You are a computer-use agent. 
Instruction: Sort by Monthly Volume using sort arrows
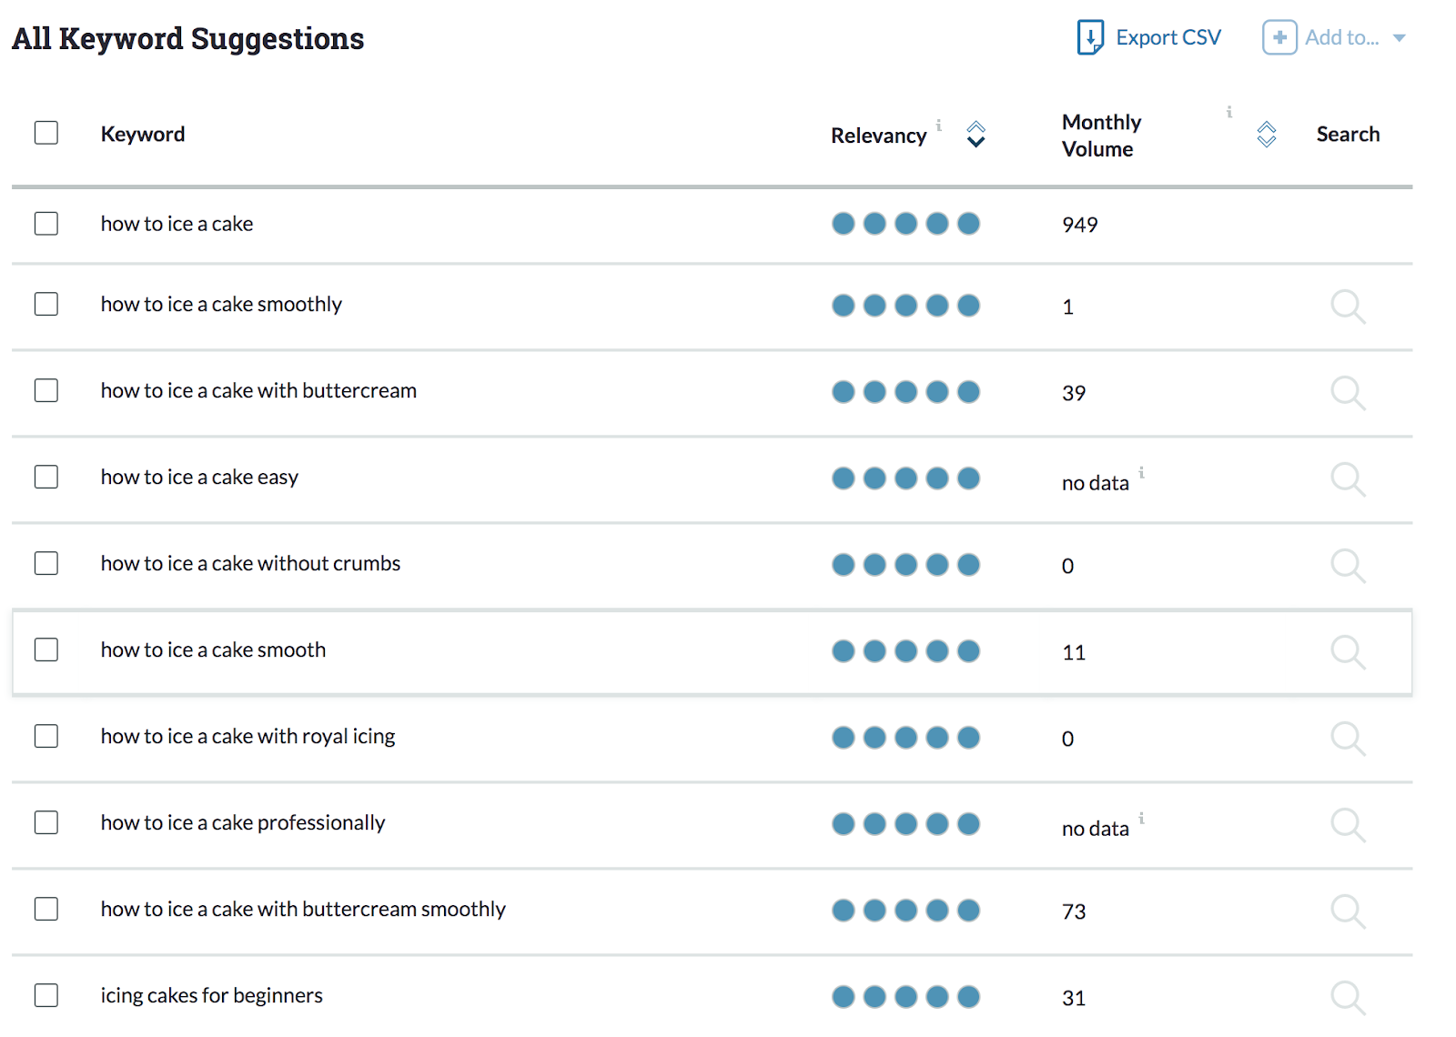point(1267,135)
